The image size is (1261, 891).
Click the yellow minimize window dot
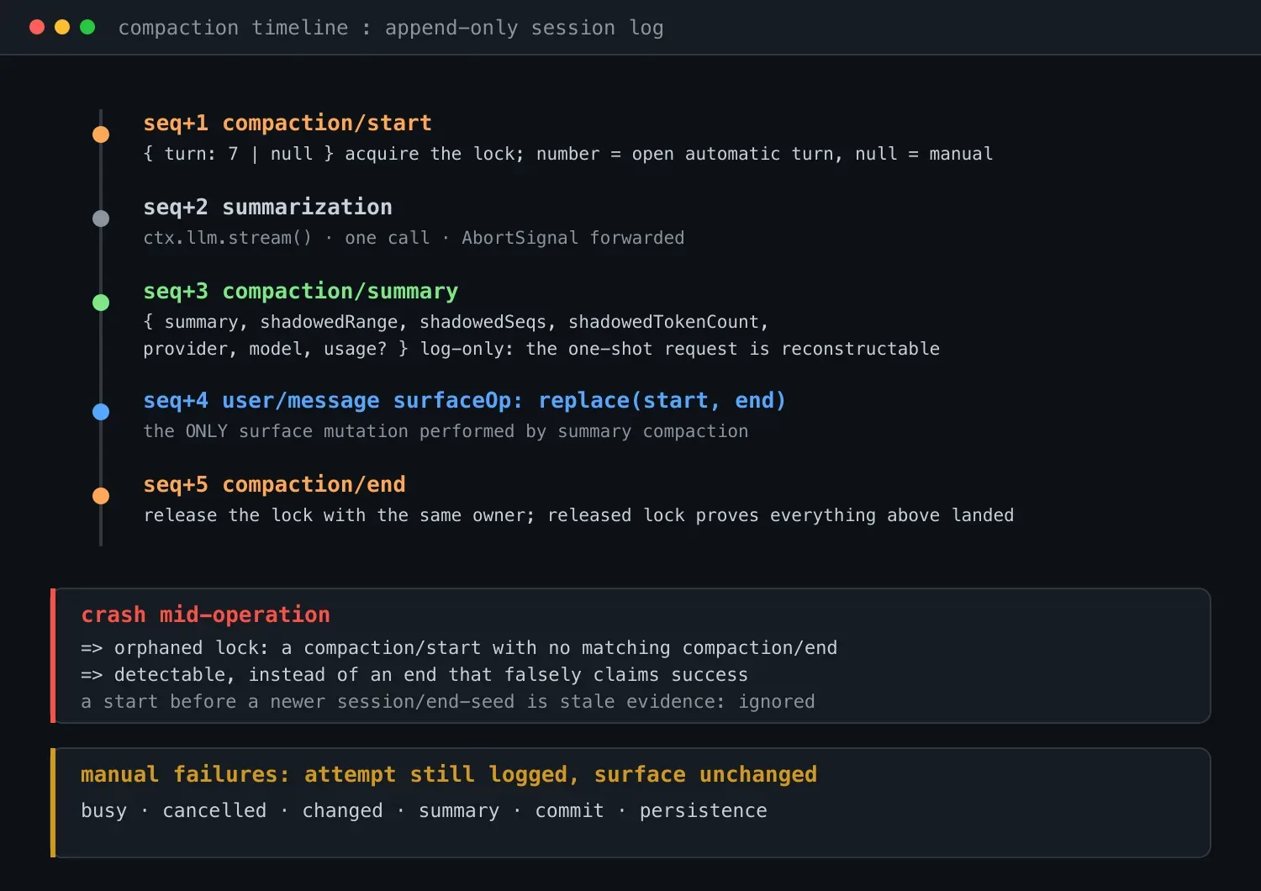[62, 27]
